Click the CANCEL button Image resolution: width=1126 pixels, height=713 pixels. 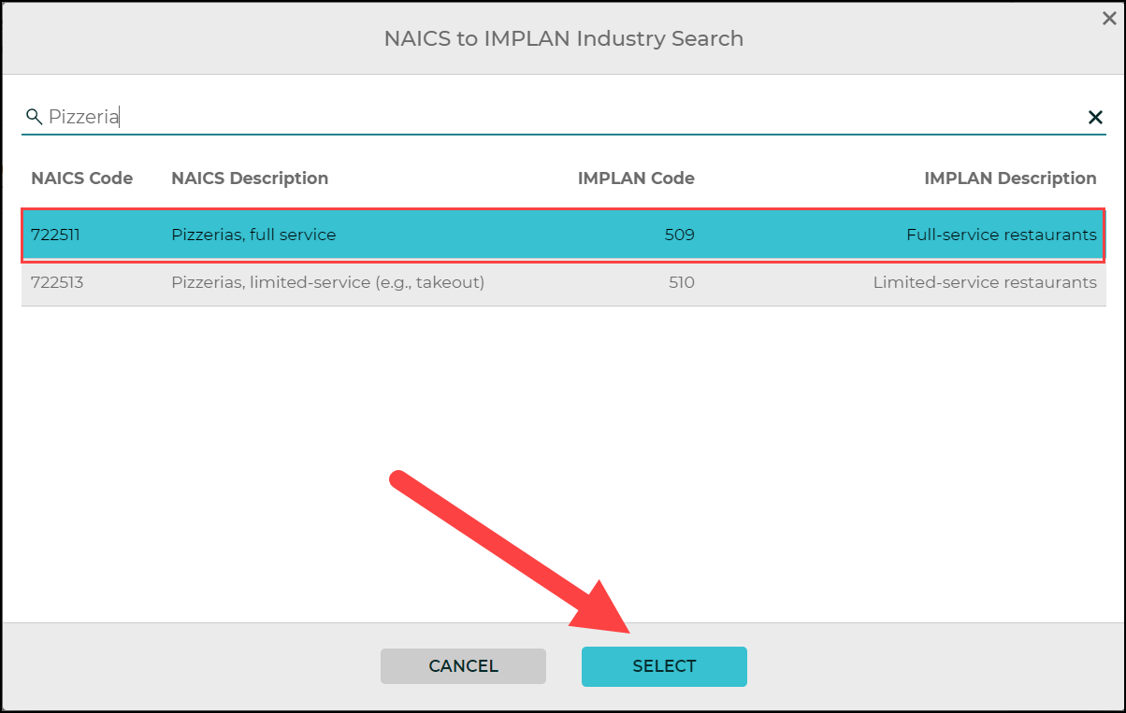pyautogui.click(x=463, y=666)
